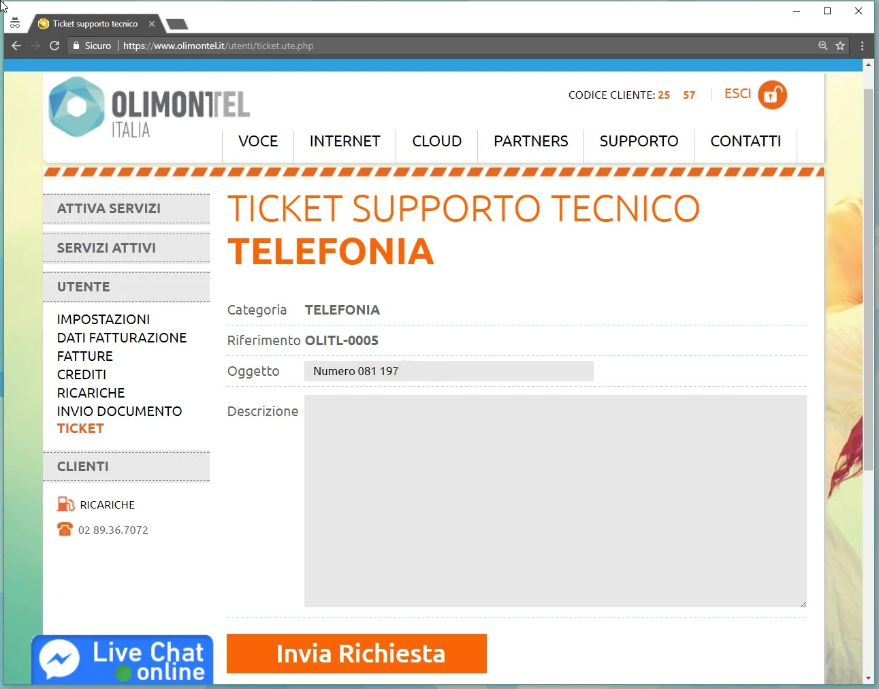This screenshot has width=879, height=689.
Task: Click the Oggetto input field
Action: pos(449,371)
